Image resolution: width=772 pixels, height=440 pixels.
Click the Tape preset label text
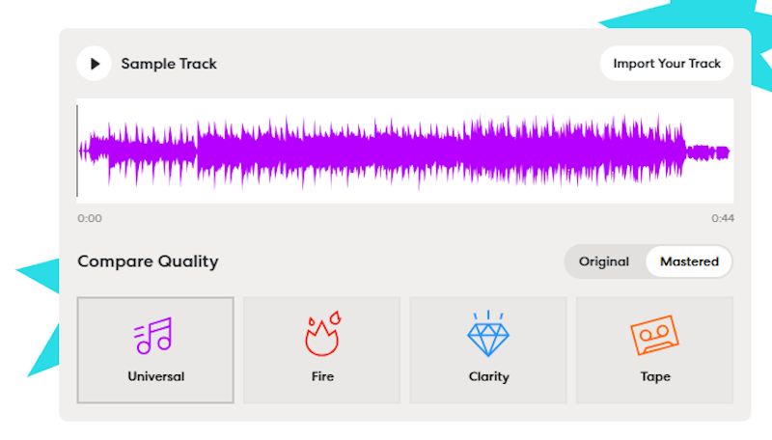(655, 376)
